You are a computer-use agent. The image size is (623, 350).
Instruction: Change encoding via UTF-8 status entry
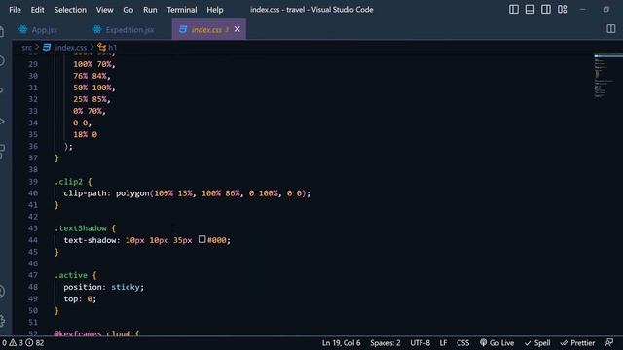420,343
